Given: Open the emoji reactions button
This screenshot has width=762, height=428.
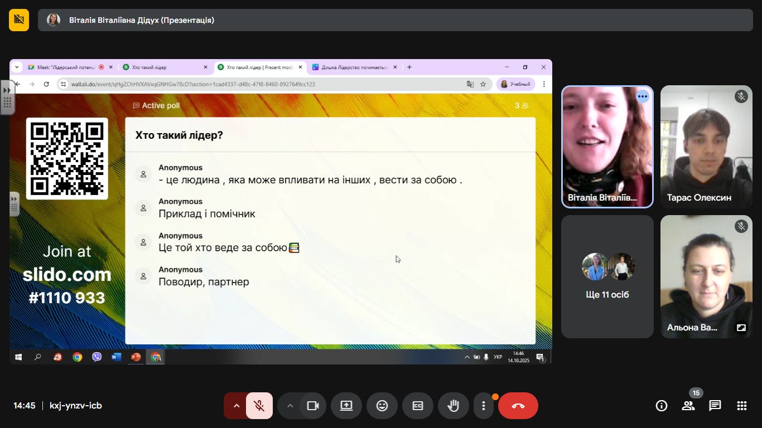Looking at the screenshot, I should coord(382,406).
